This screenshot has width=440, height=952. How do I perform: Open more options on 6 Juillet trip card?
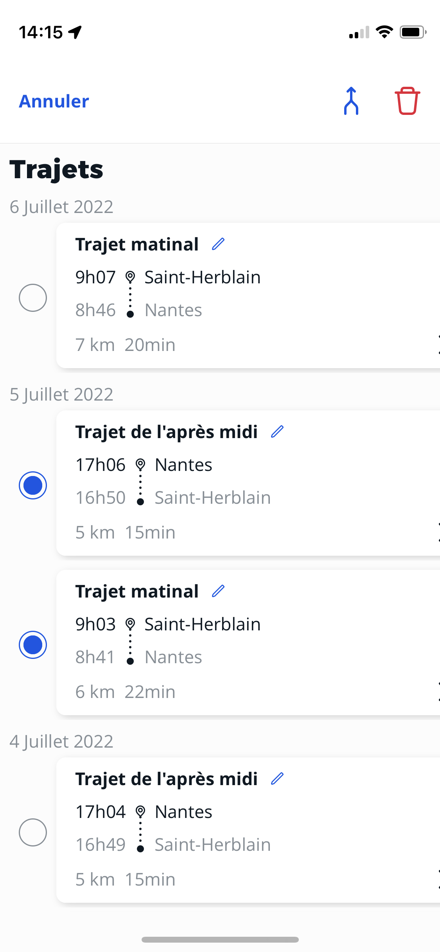(x=438, y=344)
